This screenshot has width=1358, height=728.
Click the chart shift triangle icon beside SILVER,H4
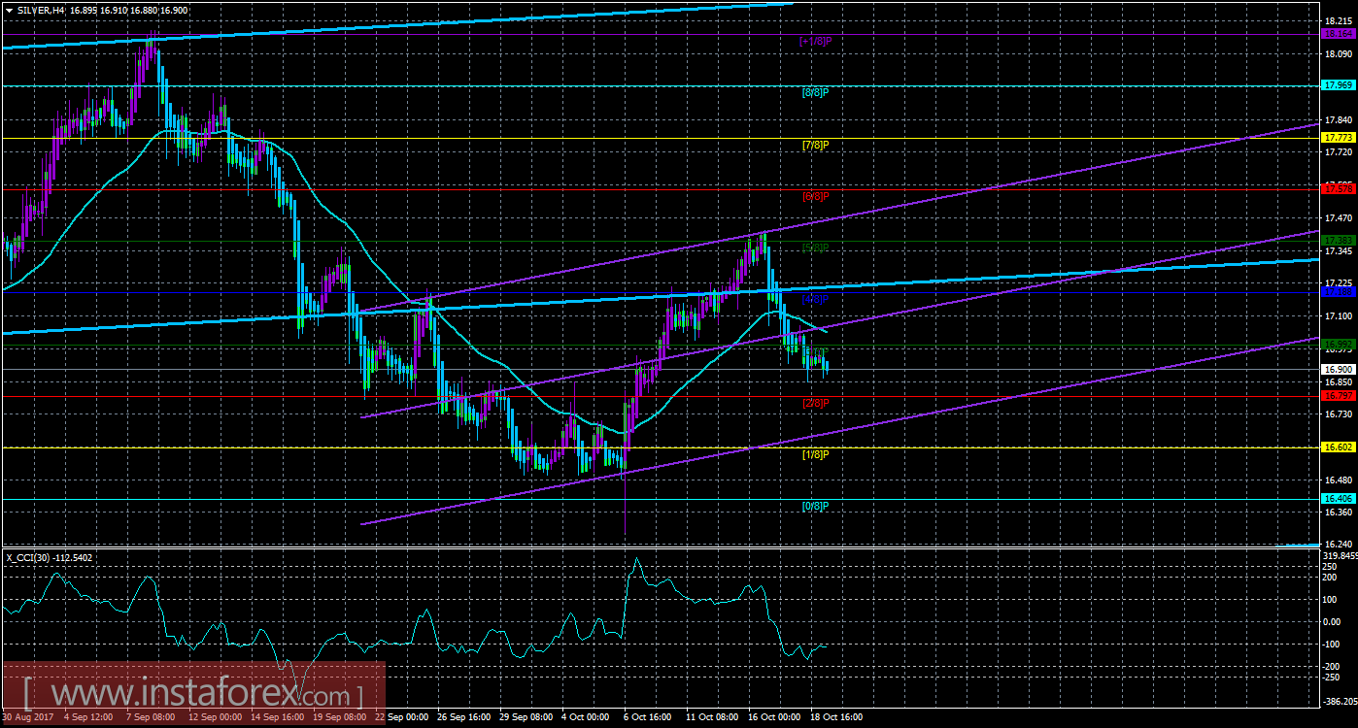[x=10, y=9]
